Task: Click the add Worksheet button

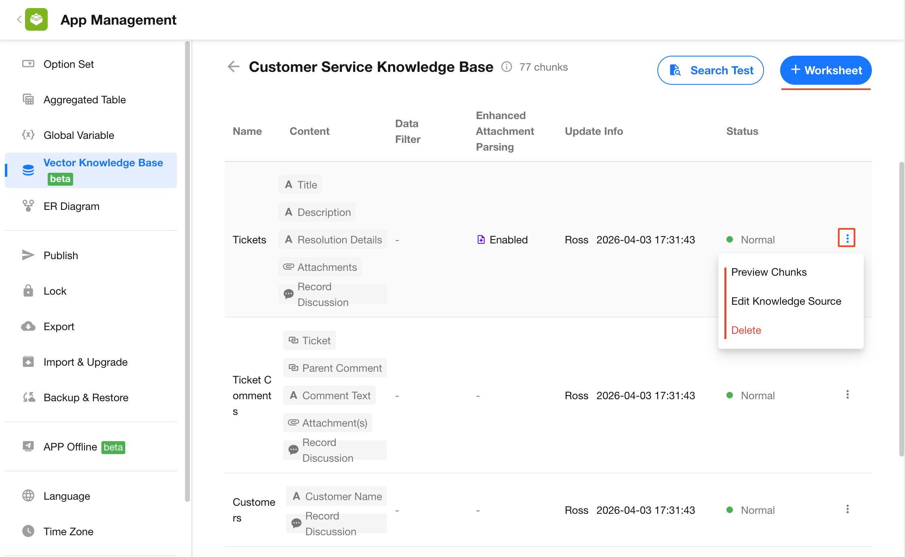Action: 825,70
